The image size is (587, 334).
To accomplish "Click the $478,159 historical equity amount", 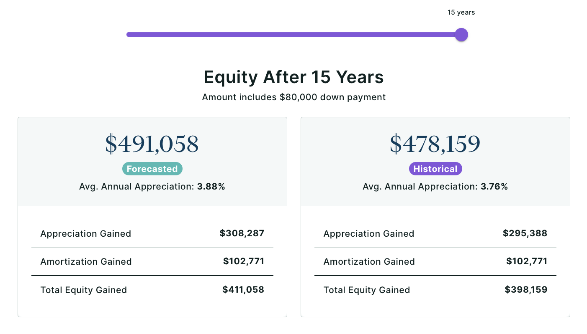I will [x=435, y=144].
